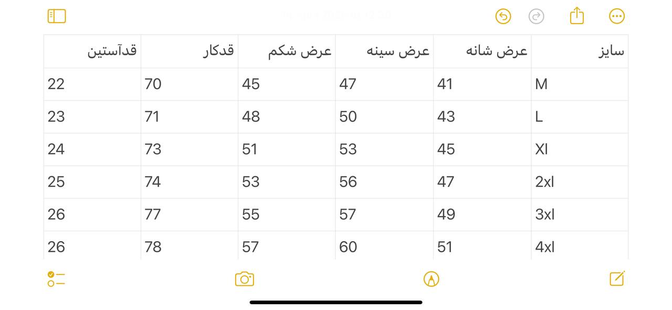This screenshot has width=672, height=310.
Task: Select the قدکار header cell
Action: click(x=190, y=51)
